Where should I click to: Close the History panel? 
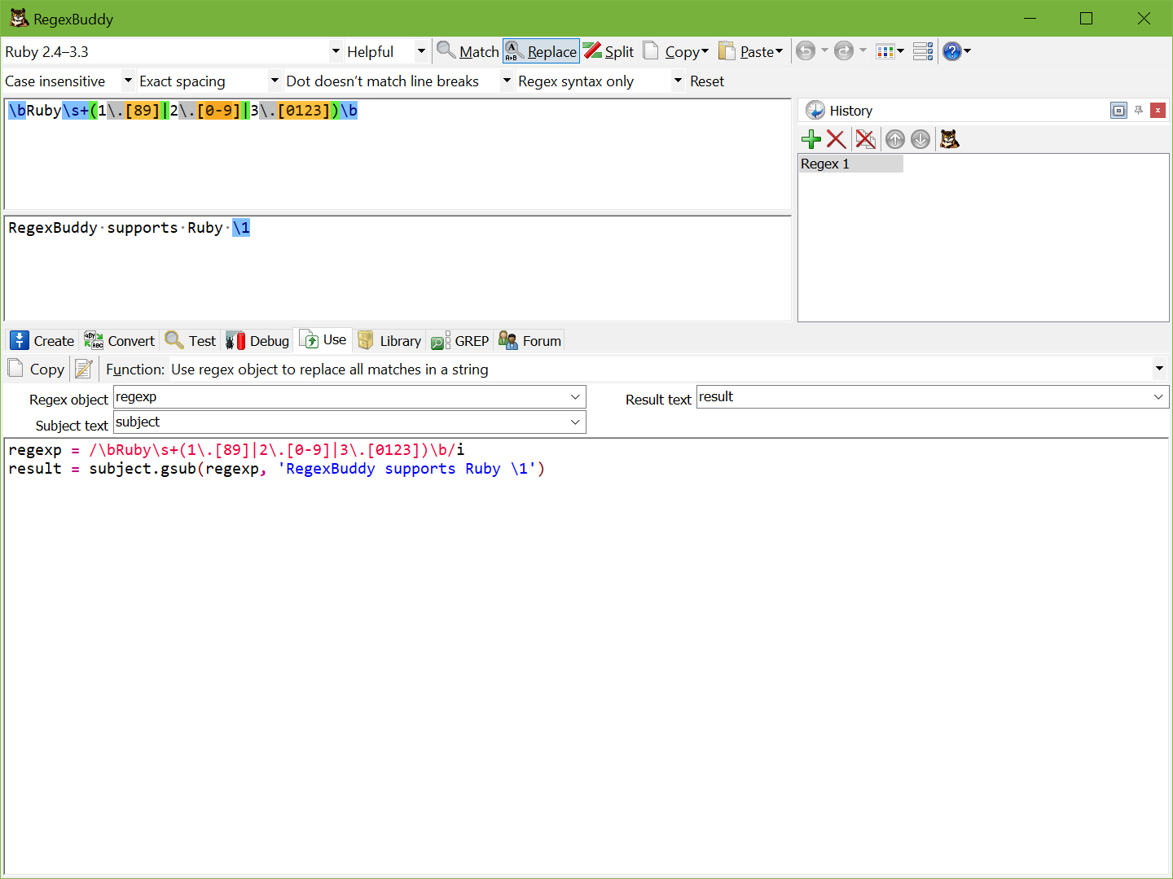(1158, 111)
